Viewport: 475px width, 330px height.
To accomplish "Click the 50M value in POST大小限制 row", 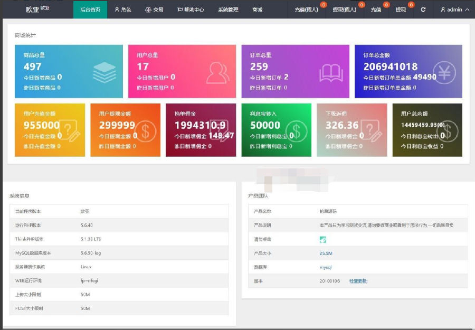I will click(x=85, y=308).
